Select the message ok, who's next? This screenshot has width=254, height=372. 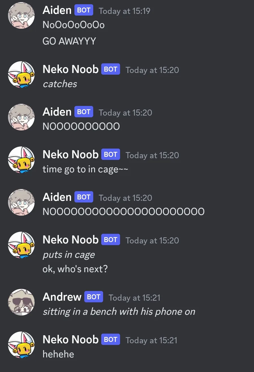(75, 269)
